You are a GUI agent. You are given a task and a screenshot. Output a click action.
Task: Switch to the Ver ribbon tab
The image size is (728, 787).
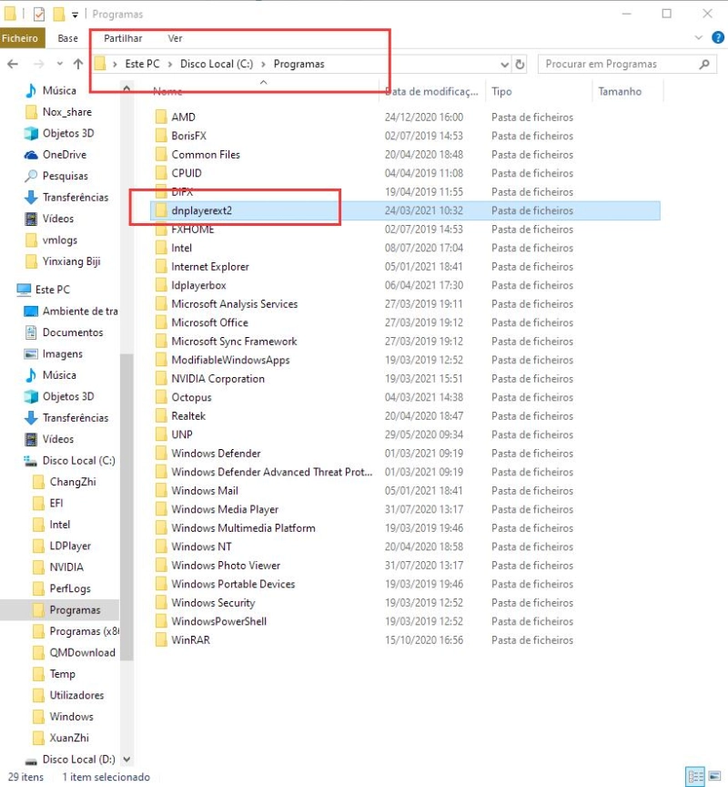pyautogui.click(x=175, y=38)
